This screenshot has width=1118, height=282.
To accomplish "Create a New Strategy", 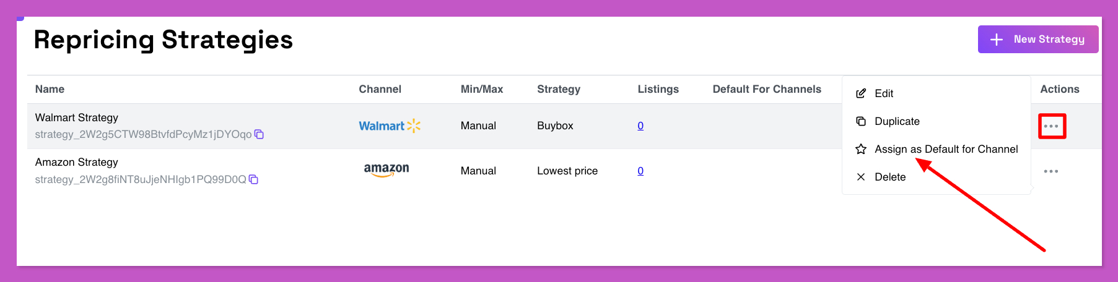I will pos(1038,39).
